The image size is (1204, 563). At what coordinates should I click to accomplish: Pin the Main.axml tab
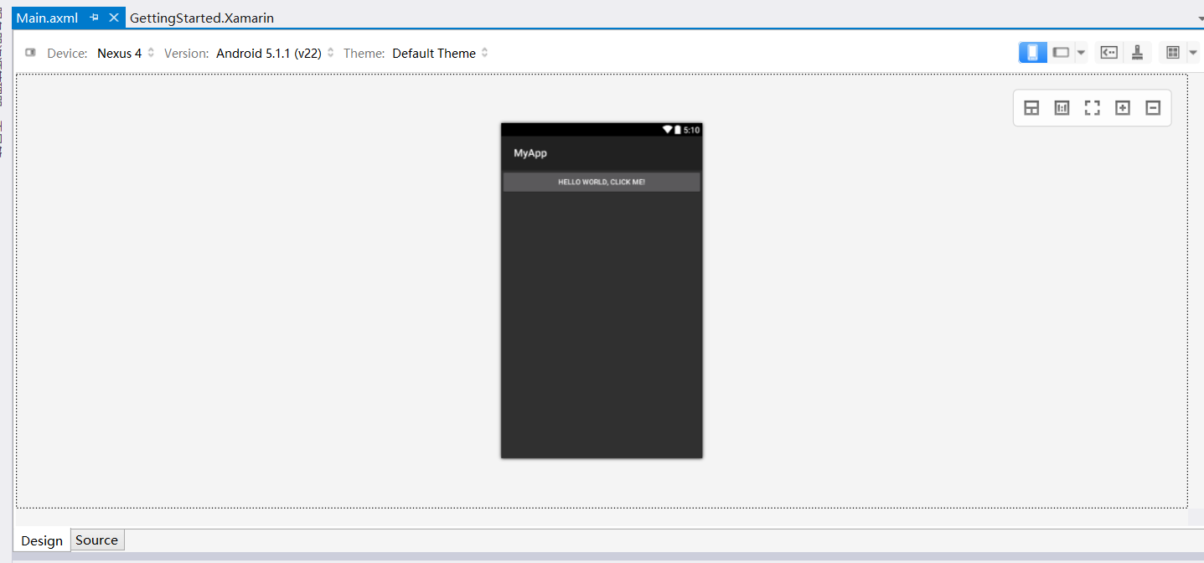pos(94,18)
